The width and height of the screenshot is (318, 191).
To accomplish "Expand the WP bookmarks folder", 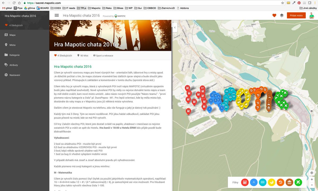I will (x=129, y=8).
